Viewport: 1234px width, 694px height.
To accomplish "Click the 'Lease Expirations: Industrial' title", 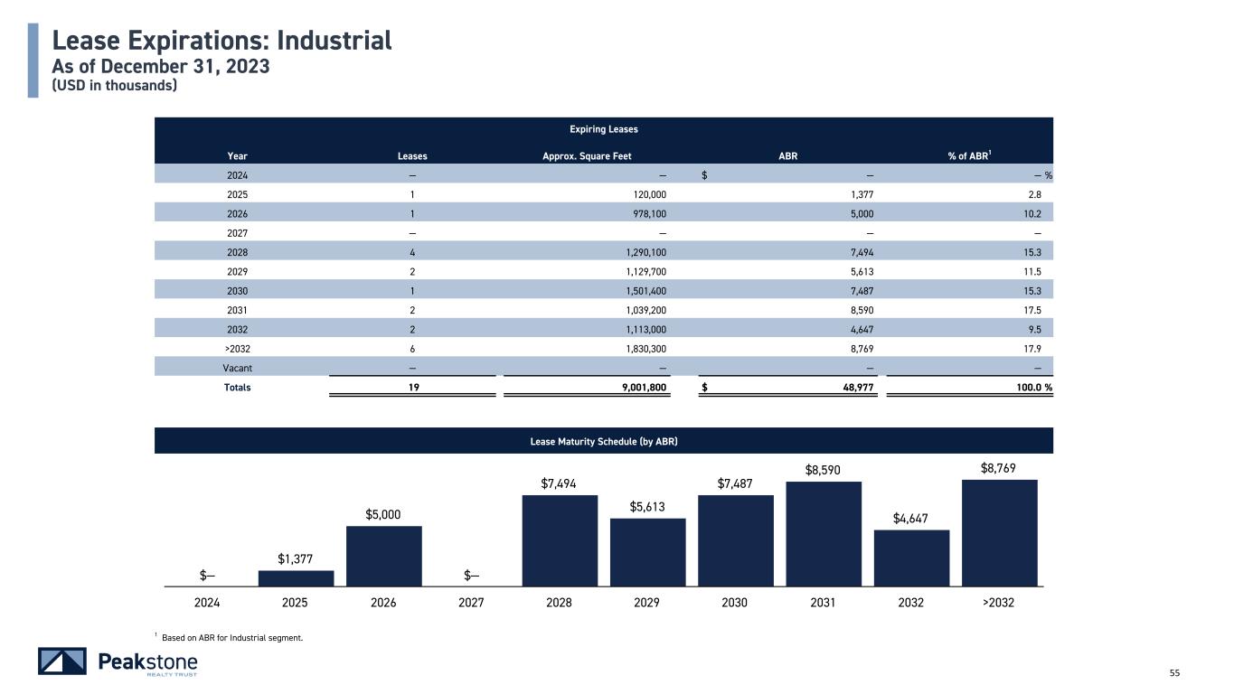I will click(x=221, y=41).
